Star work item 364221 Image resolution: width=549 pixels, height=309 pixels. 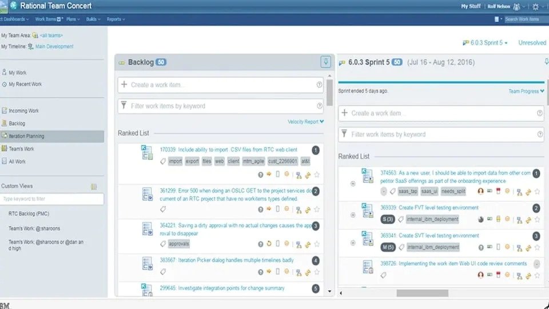coord(317,244)
